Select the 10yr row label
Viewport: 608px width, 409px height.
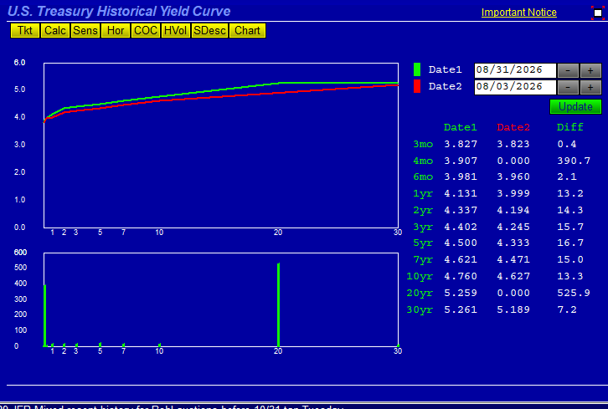pos(420,276)
